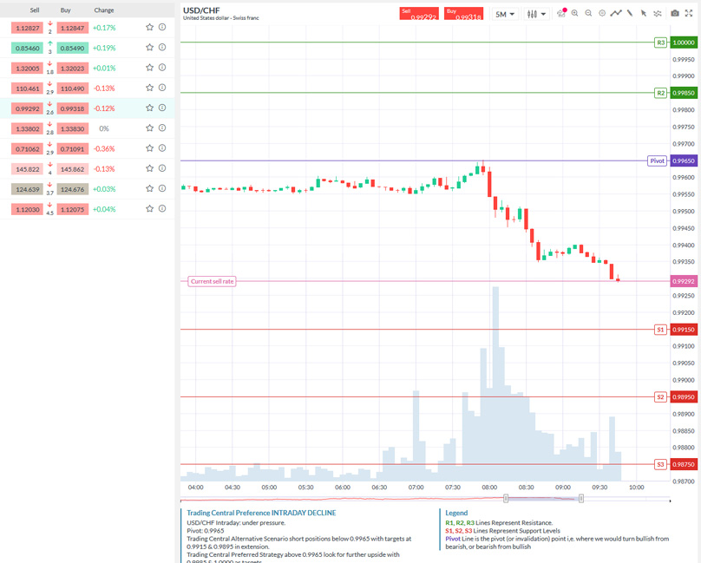Click the buy price 1.12075
This screenshot has width=701, height=563.
click(x=72, y=209)
